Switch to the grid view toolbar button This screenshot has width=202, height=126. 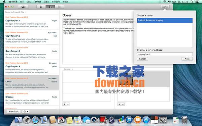pyautogui.click(x=41, y=7)
